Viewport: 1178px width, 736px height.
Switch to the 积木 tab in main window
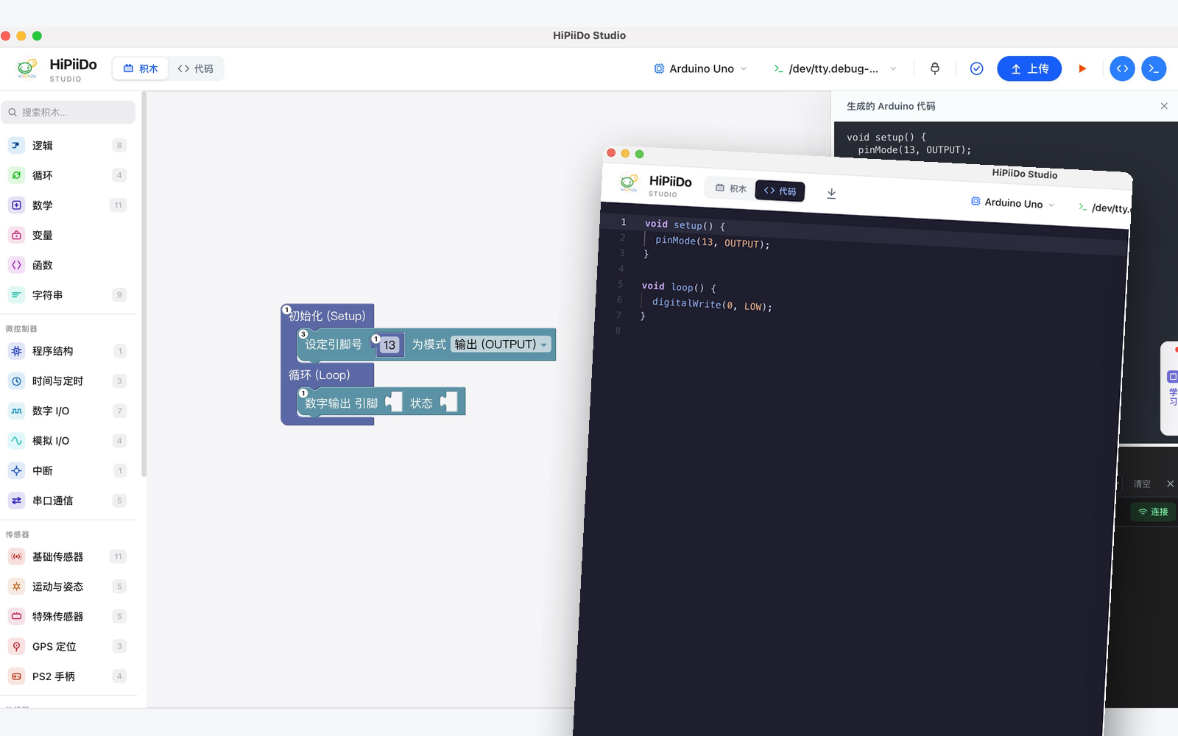141,68
